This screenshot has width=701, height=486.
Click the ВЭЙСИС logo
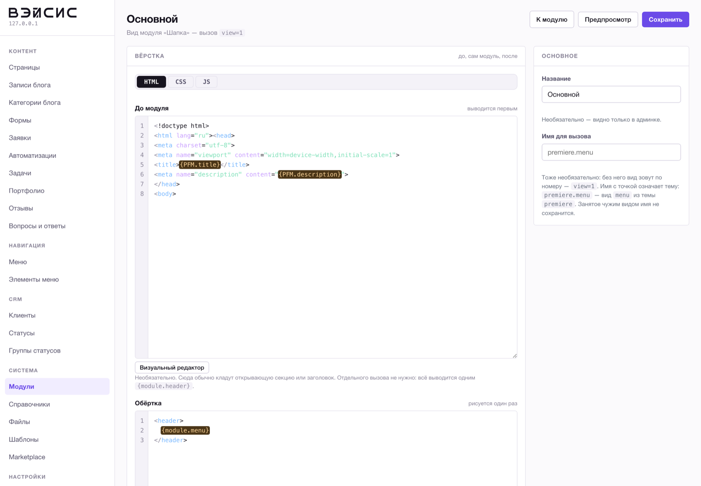43,13
